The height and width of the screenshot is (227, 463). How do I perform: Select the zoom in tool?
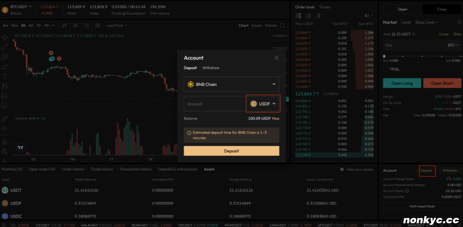(5, 128)
